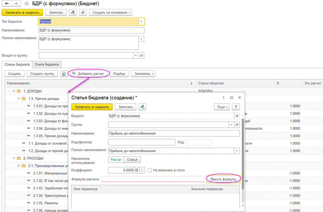323x212 pixels.
Task: Click the back navigation arrow
Action: (6, 4)
